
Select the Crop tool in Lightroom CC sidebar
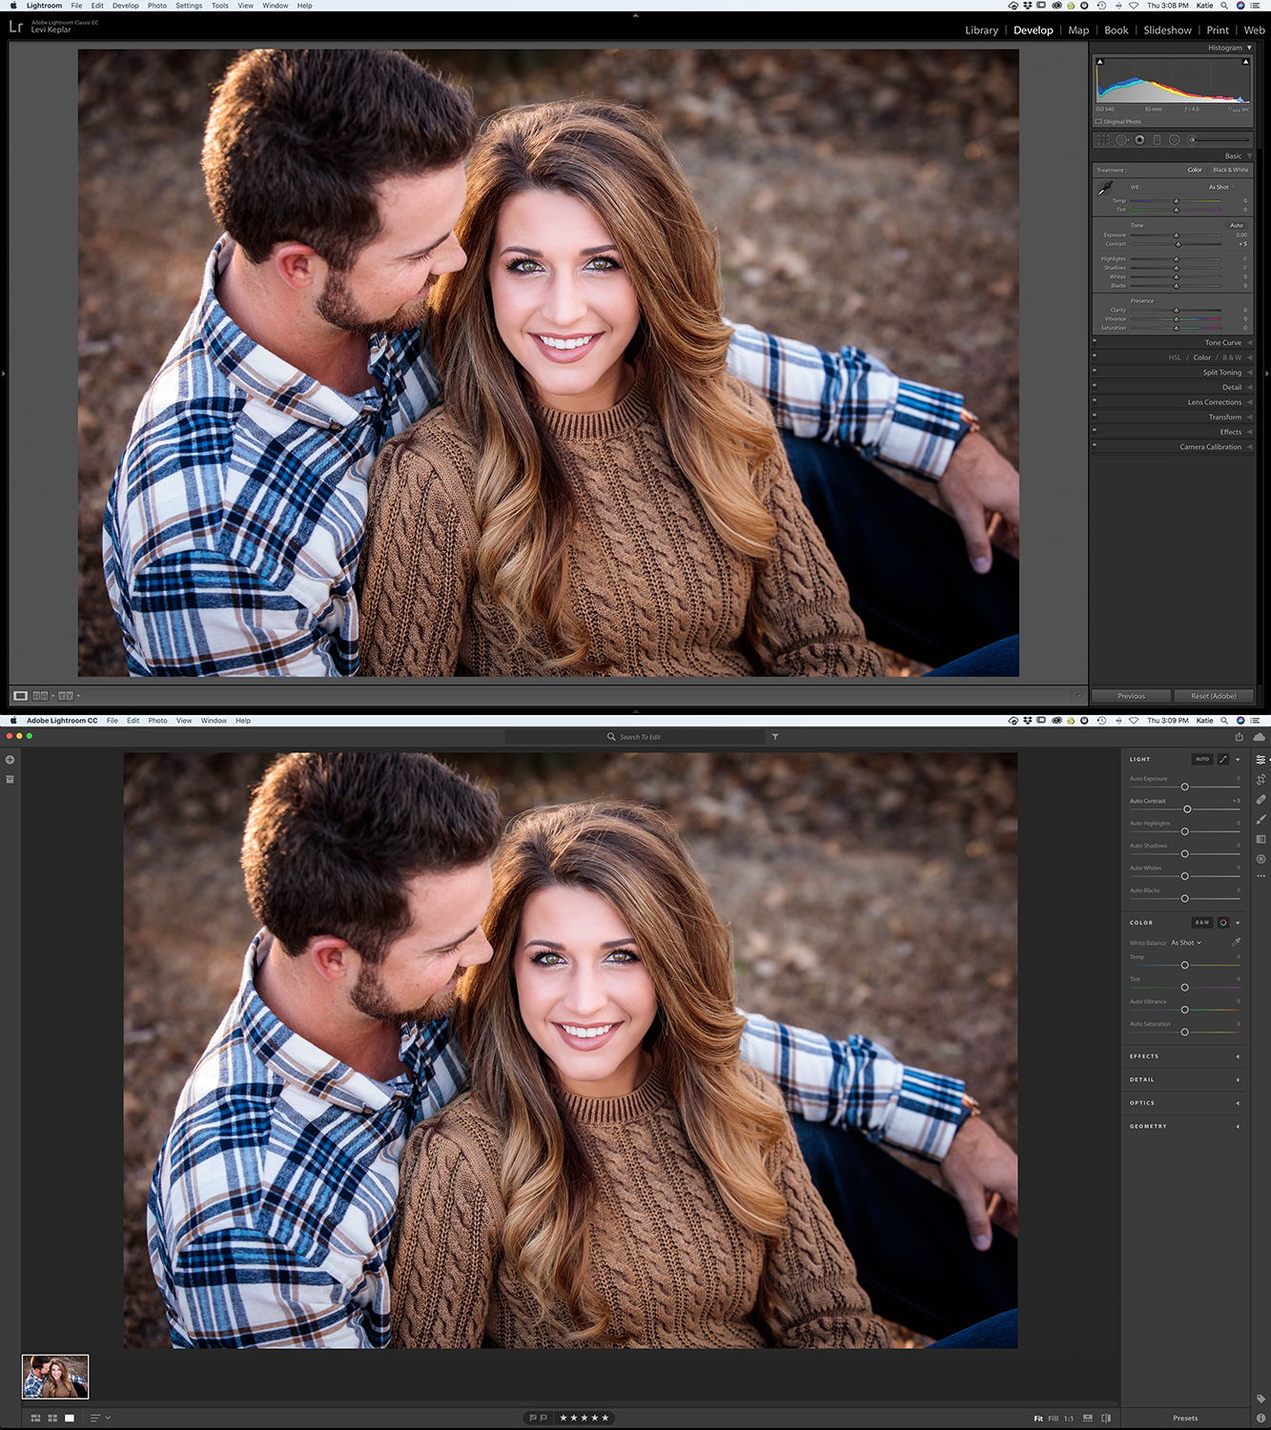click(1261, 780)
